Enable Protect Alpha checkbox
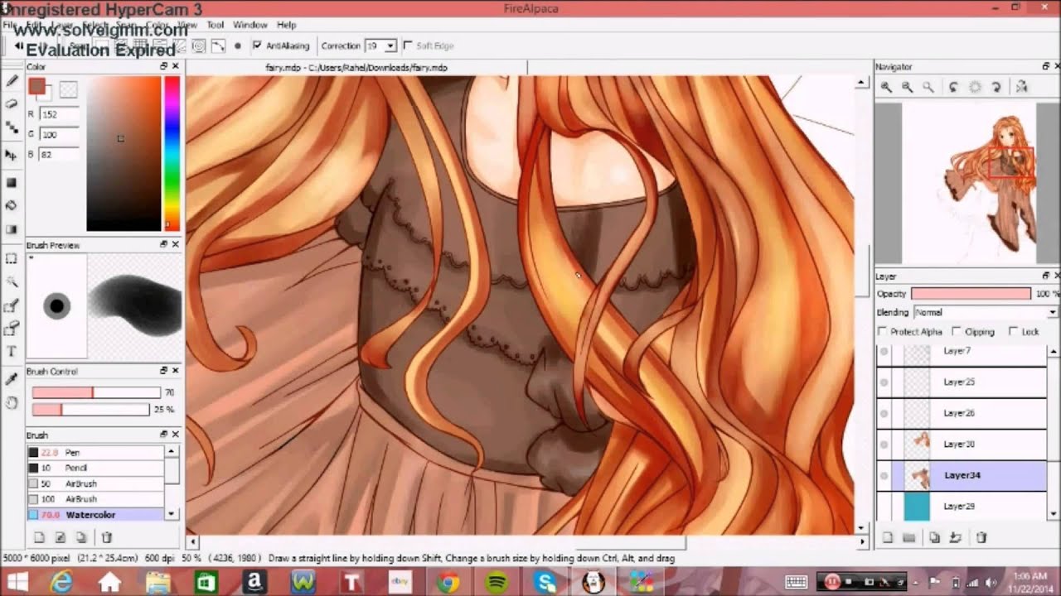The width and height of the screenshot is (1061, 596). 884,331
